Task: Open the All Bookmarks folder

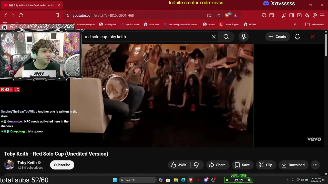Action: [x=315, y=25]
